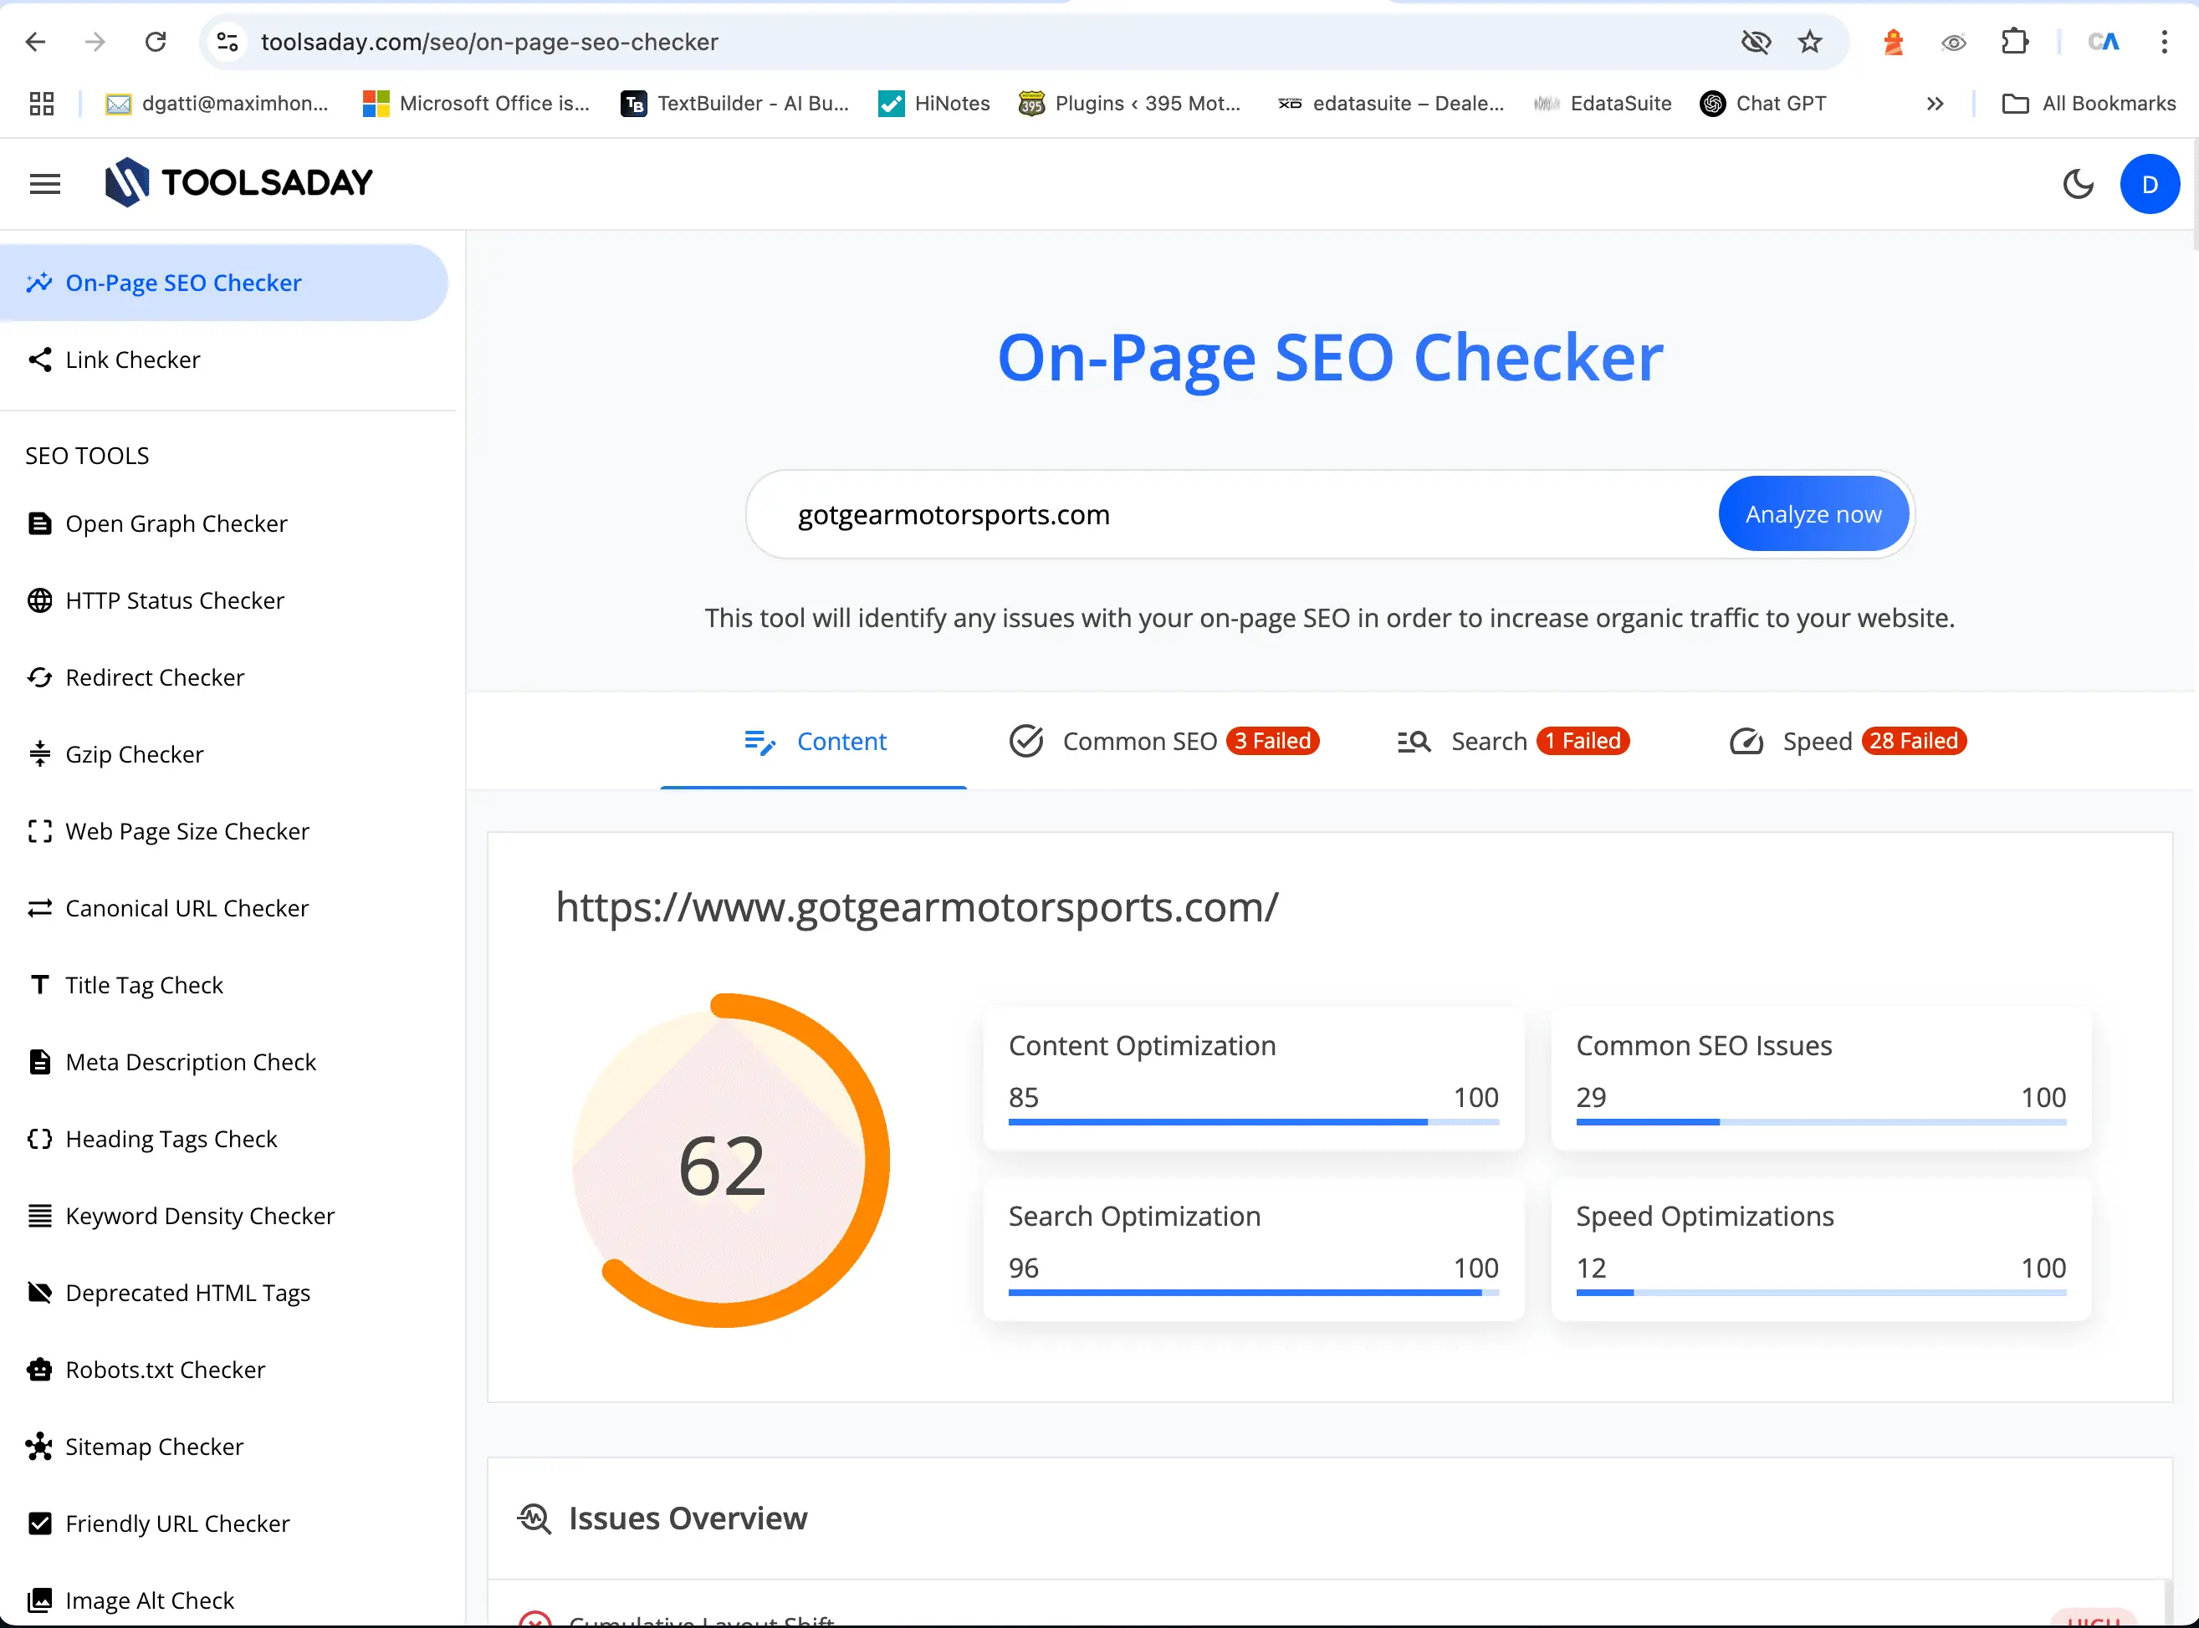Image resolution: width=2199 pixels, height=1628 pixels.
Task: Open the hamburger sidebar menu
Action: [44, 183]
